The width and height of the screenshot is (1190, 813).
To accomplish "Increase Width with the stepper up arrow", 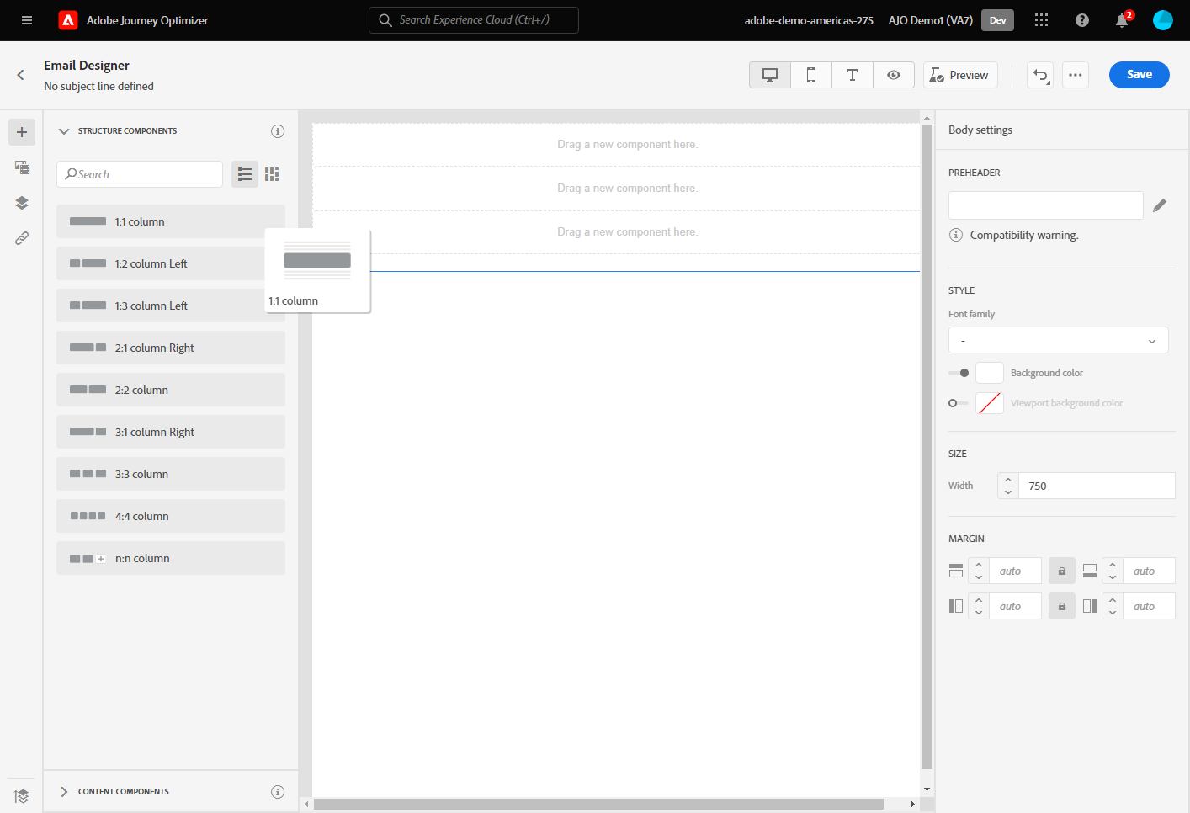I will (x=1008, y=480).
